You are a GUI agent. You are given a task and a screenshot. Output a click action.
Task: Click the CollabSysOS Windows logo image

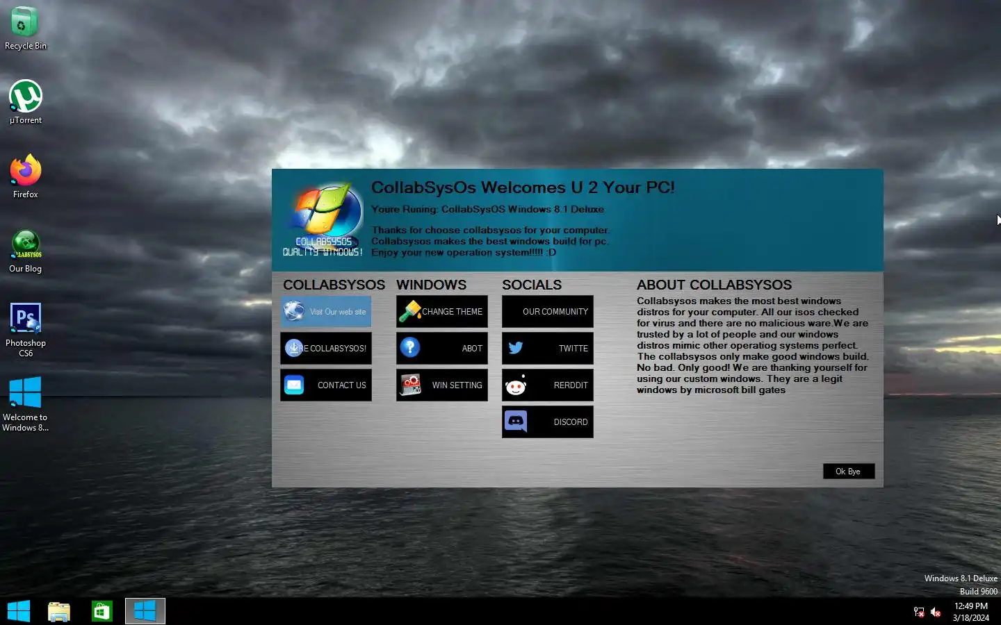[x=323, y=219]
